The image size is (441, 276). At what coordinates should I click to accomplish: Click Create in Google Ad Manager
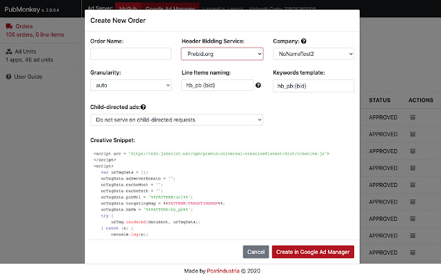(313, 252)
